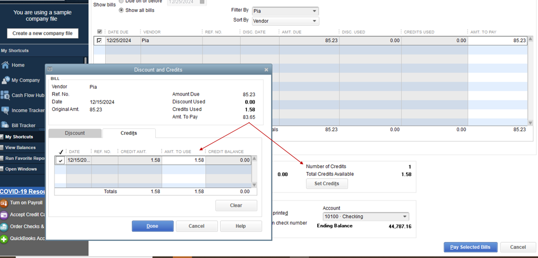This screenshot has height=258, width=538.
Task: Click the Order Checks icon
Action: 4,227
